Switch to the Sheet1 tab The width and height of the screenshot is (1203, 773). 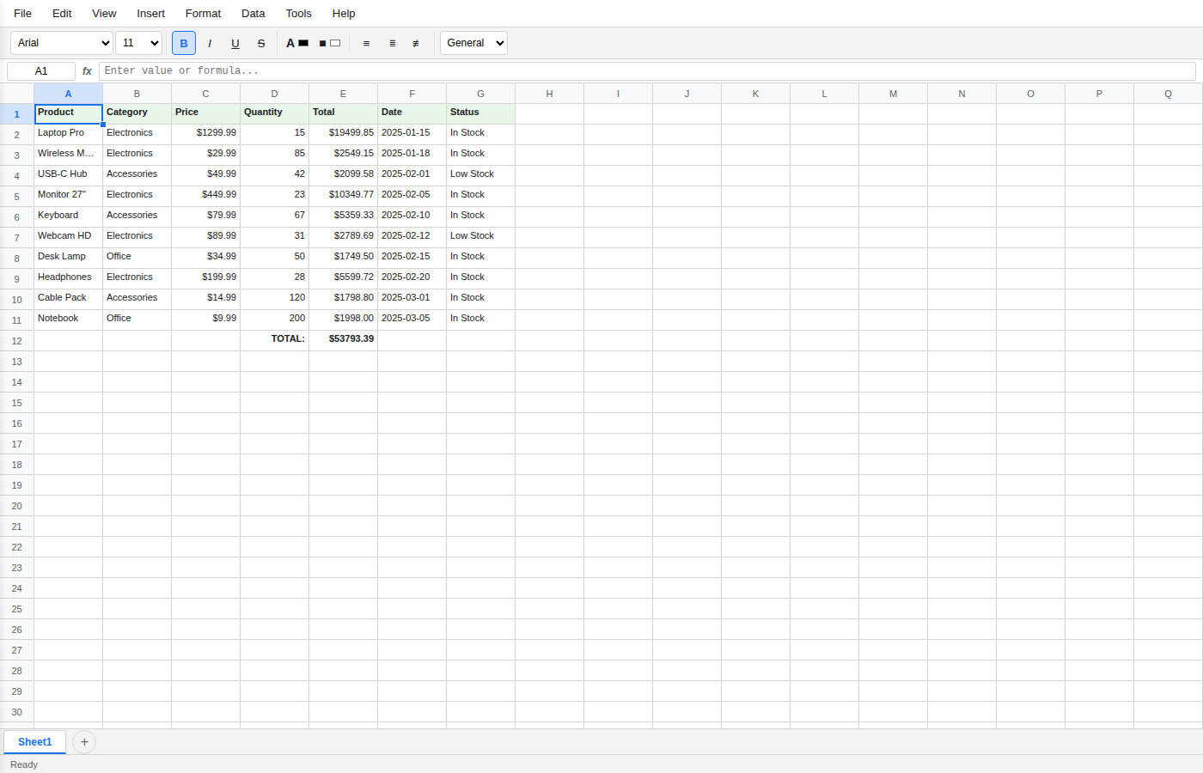pyautogui.click(x=34, y=742)
